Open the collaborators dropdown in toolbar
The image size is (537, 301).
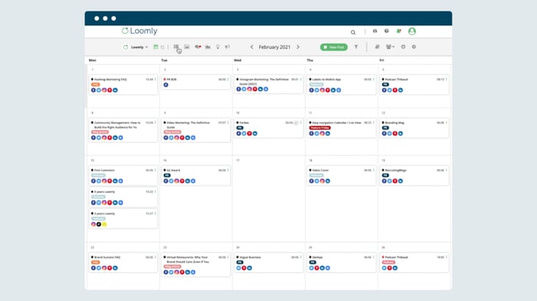[x=390, y=47]
